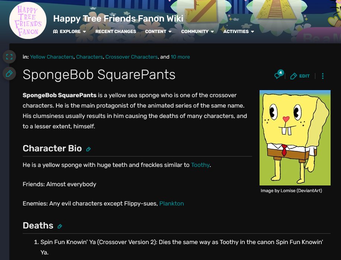
Task: Click the Happy Tree Friends Fanon logo
Action: (x=28, y=21)
